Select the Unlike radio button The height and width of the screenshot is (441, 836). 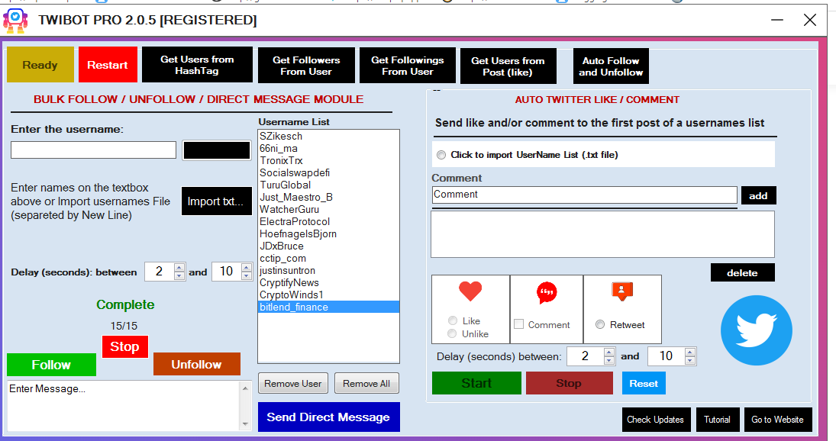click(452, 333)
